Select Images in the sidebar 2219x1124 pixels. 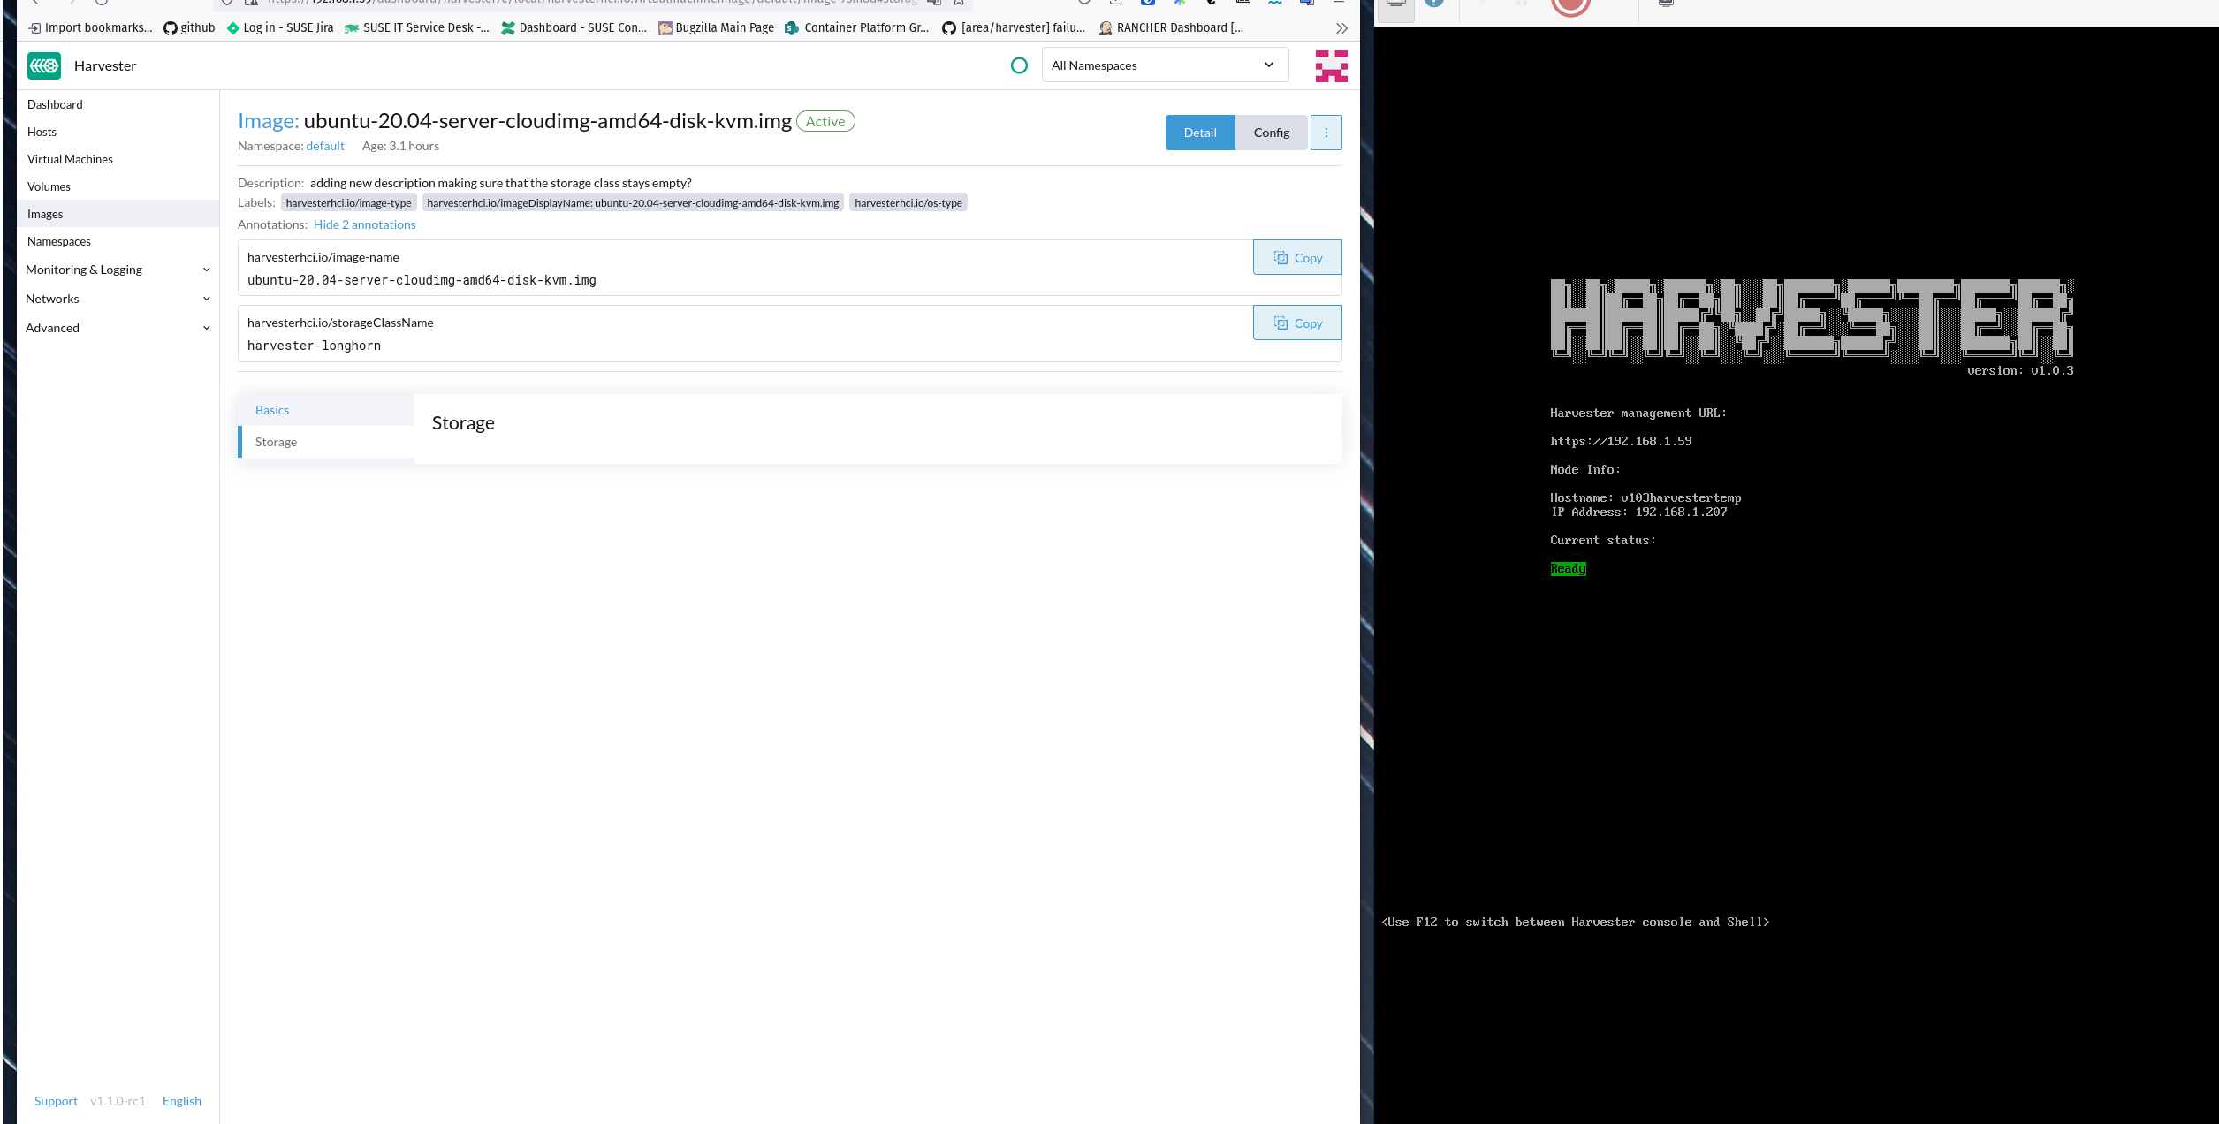point(45,214)
